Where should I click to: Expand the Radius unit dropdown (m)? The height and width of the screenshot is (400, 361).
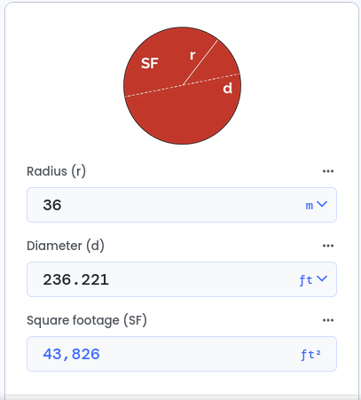coord(316,205)
